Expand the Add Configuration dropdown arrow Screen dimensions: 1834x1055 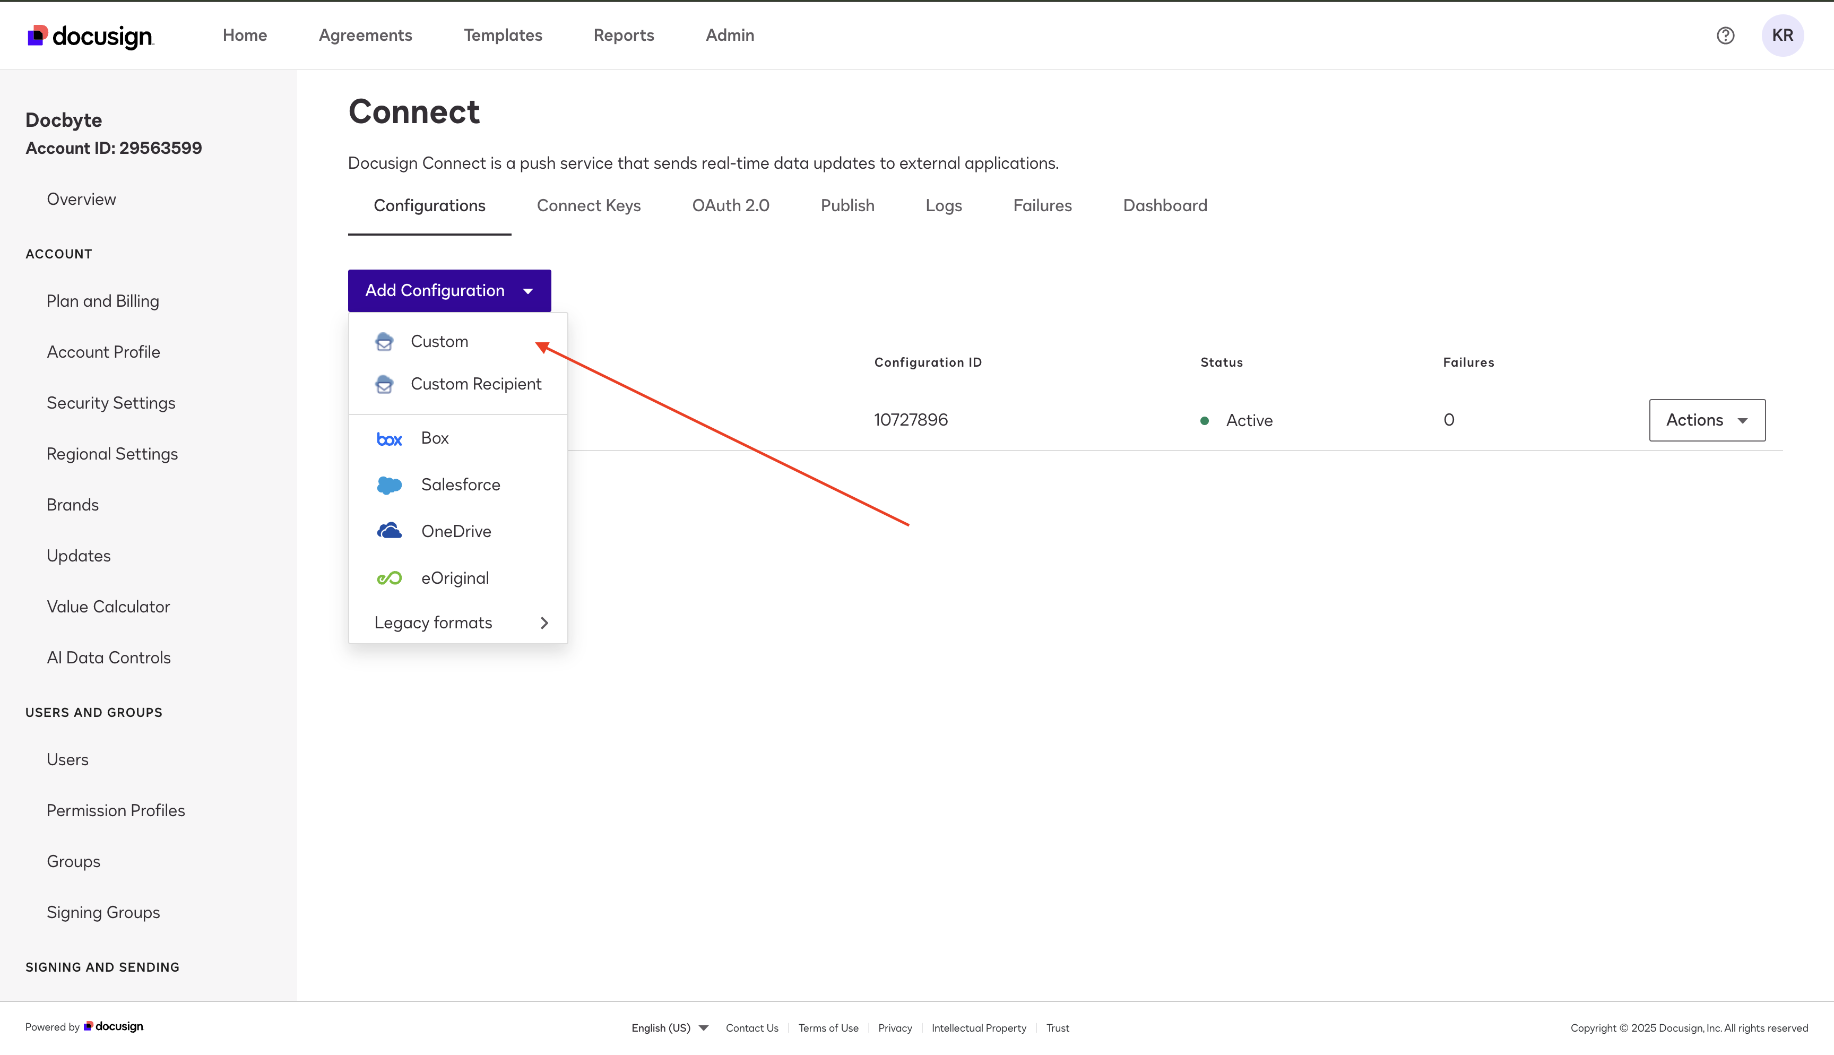click(x=528, y=291)
